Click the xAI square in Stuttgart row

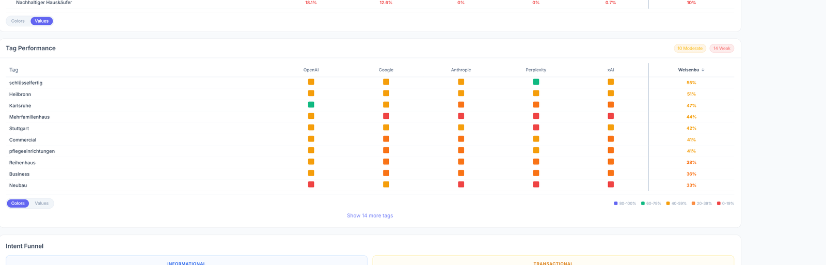pyautogui.click(x=611, y=128)
